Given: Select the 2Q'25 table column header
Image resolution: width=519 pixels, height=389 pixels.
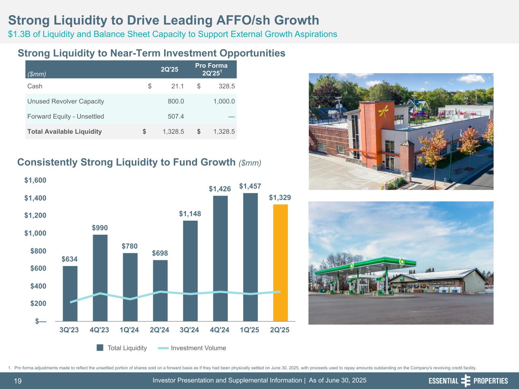Looking at the screenshot, I should pos(169,70).
